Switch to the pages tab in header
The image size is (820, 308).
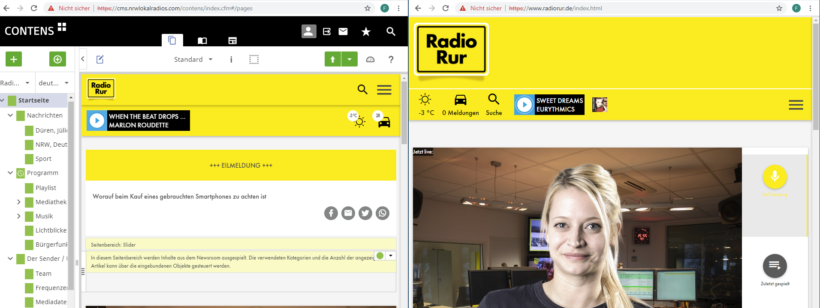(x=172, y=40)
